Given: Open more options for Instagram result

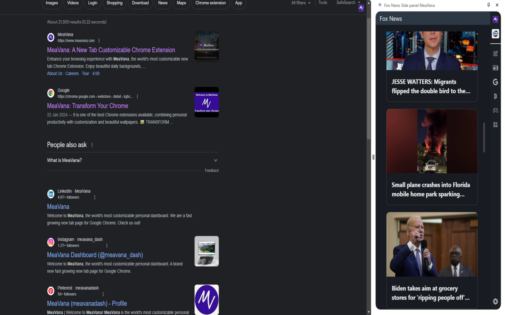Looking at the screenshot, I should click(x=107, y=246).
